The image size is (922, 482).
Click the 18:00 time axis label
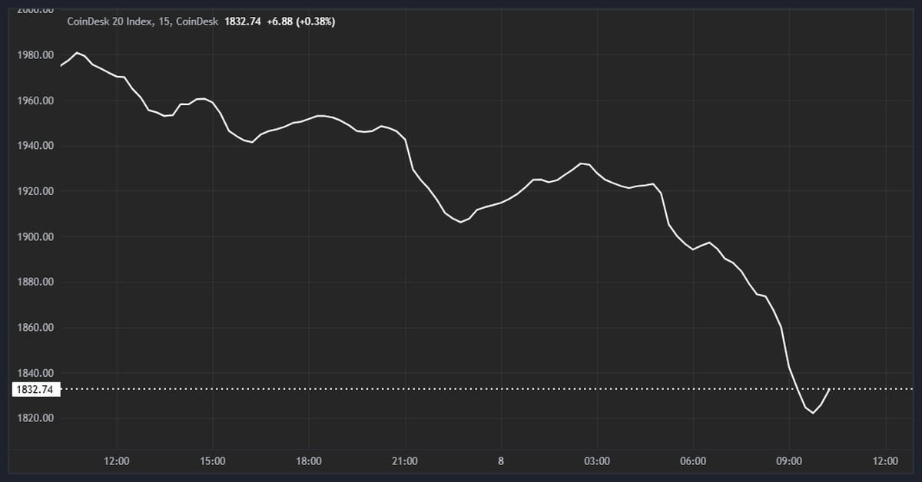pyautogui.click(x=310, y=461)
